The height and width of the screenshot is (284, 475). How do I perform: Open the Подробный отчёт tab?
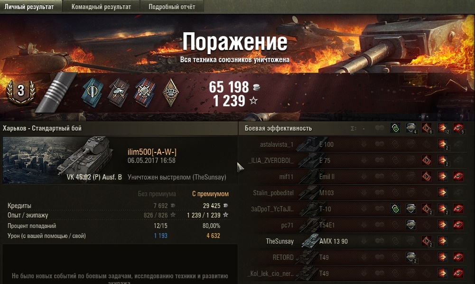(x=172, y=6)
